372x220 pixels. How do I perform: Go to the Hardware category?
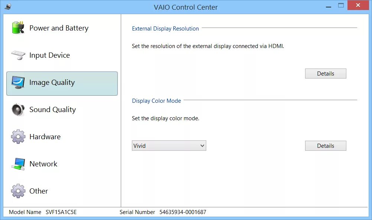(x=62, y=137)
